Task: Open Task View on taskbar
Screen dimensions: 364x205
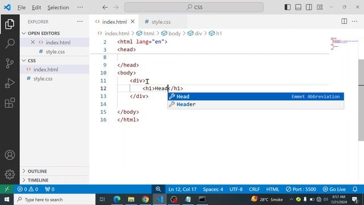Action: point(102,199)
